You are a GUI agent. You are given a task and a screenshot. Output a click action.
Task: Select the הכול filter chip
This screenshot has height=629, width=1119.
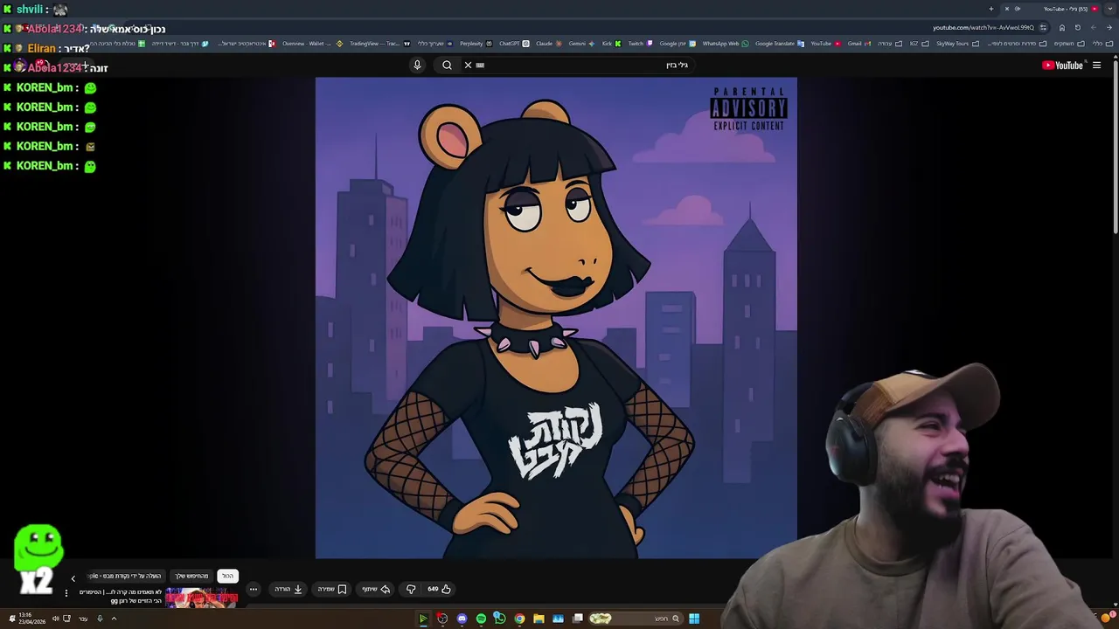227,576
